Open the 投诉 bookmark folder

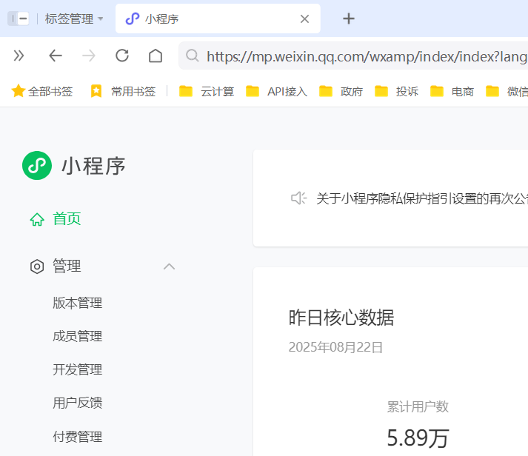[396, 91]
